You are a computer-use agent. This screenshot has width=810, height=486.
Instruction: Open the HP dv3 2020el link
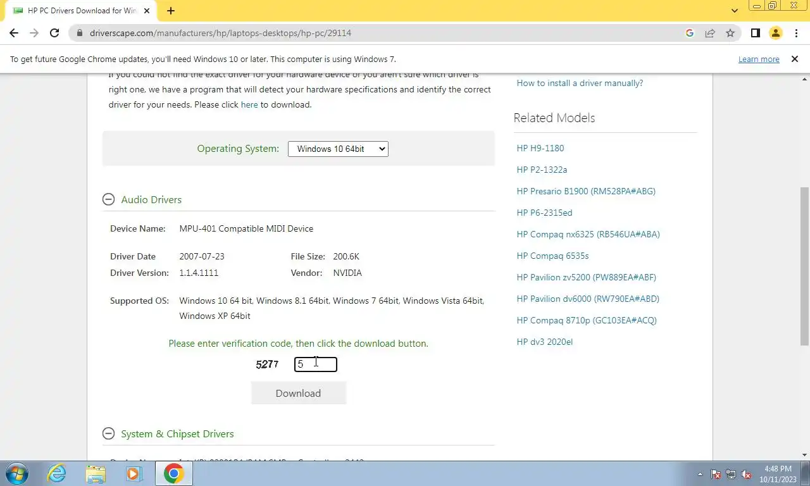[545, 342]
